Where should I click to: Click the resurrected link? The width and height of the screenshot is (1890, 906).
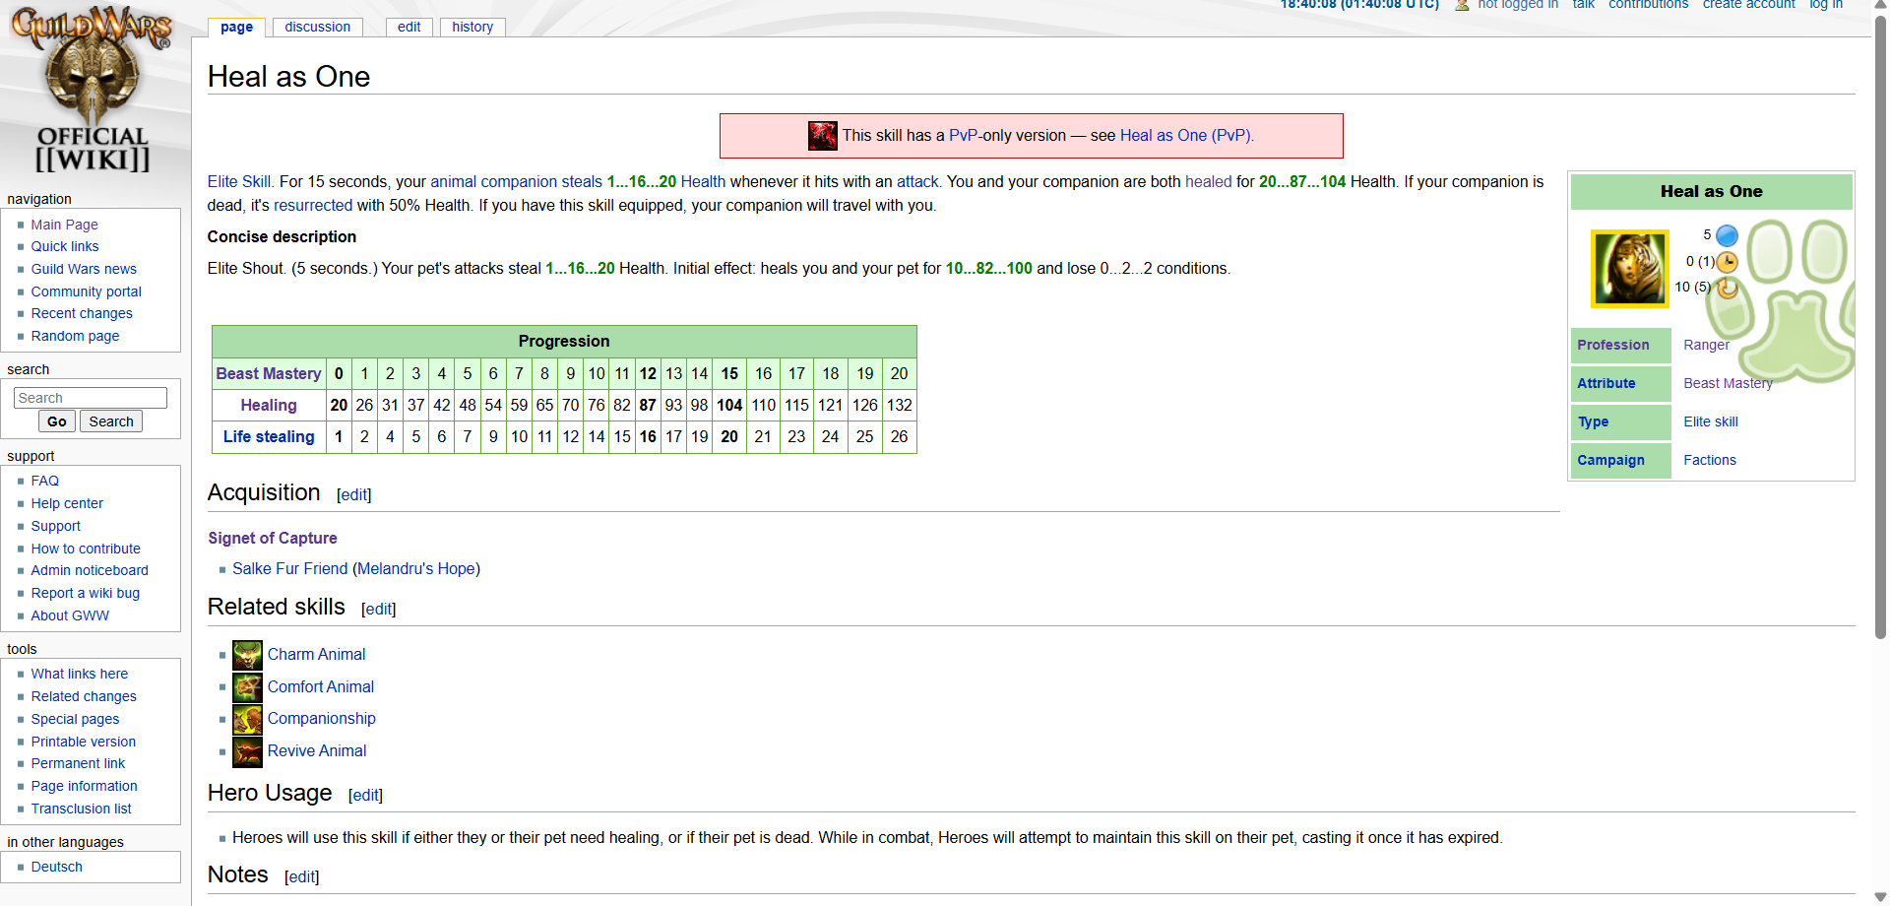(x=313, y=206)
